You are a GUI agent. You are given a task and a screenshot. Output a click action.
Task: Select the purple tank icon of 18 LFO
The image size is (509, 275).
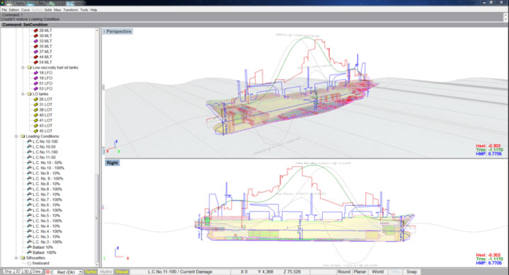(36, 73)
